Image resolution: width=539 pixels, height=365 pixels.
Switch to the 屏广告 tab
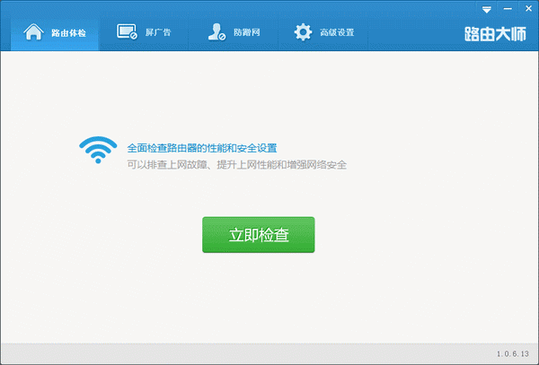tap(144, 33)
